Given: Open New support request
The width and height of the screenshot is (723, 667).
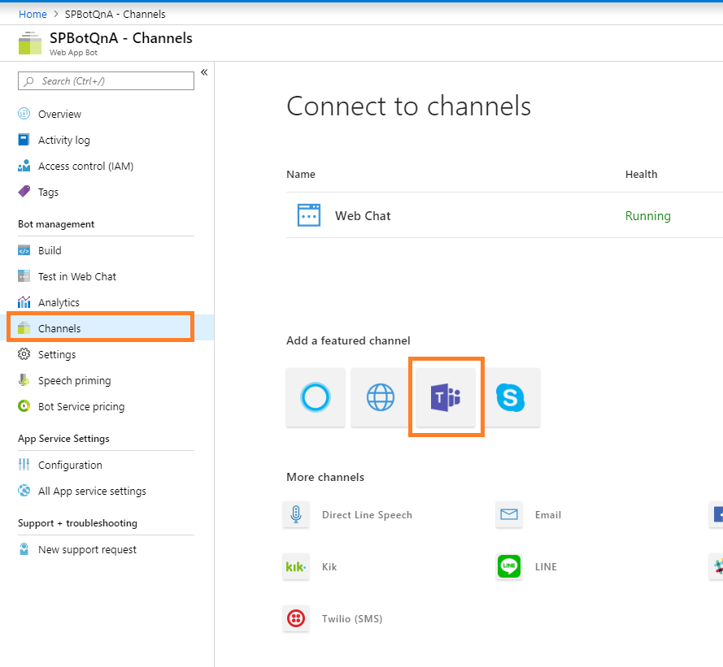Looking at the screenshot, I should (x=87, y=549).
